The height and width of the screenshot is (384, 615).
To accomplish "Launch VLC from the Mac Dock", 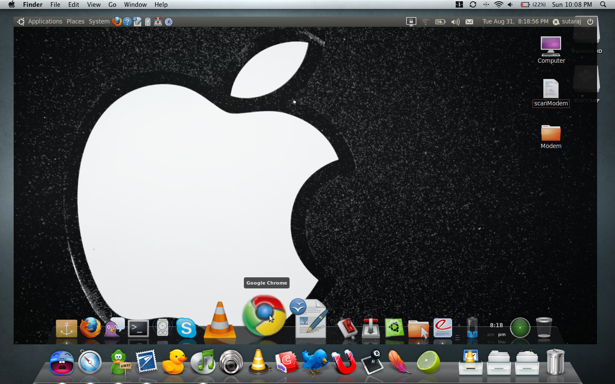I will coord(259,362).
